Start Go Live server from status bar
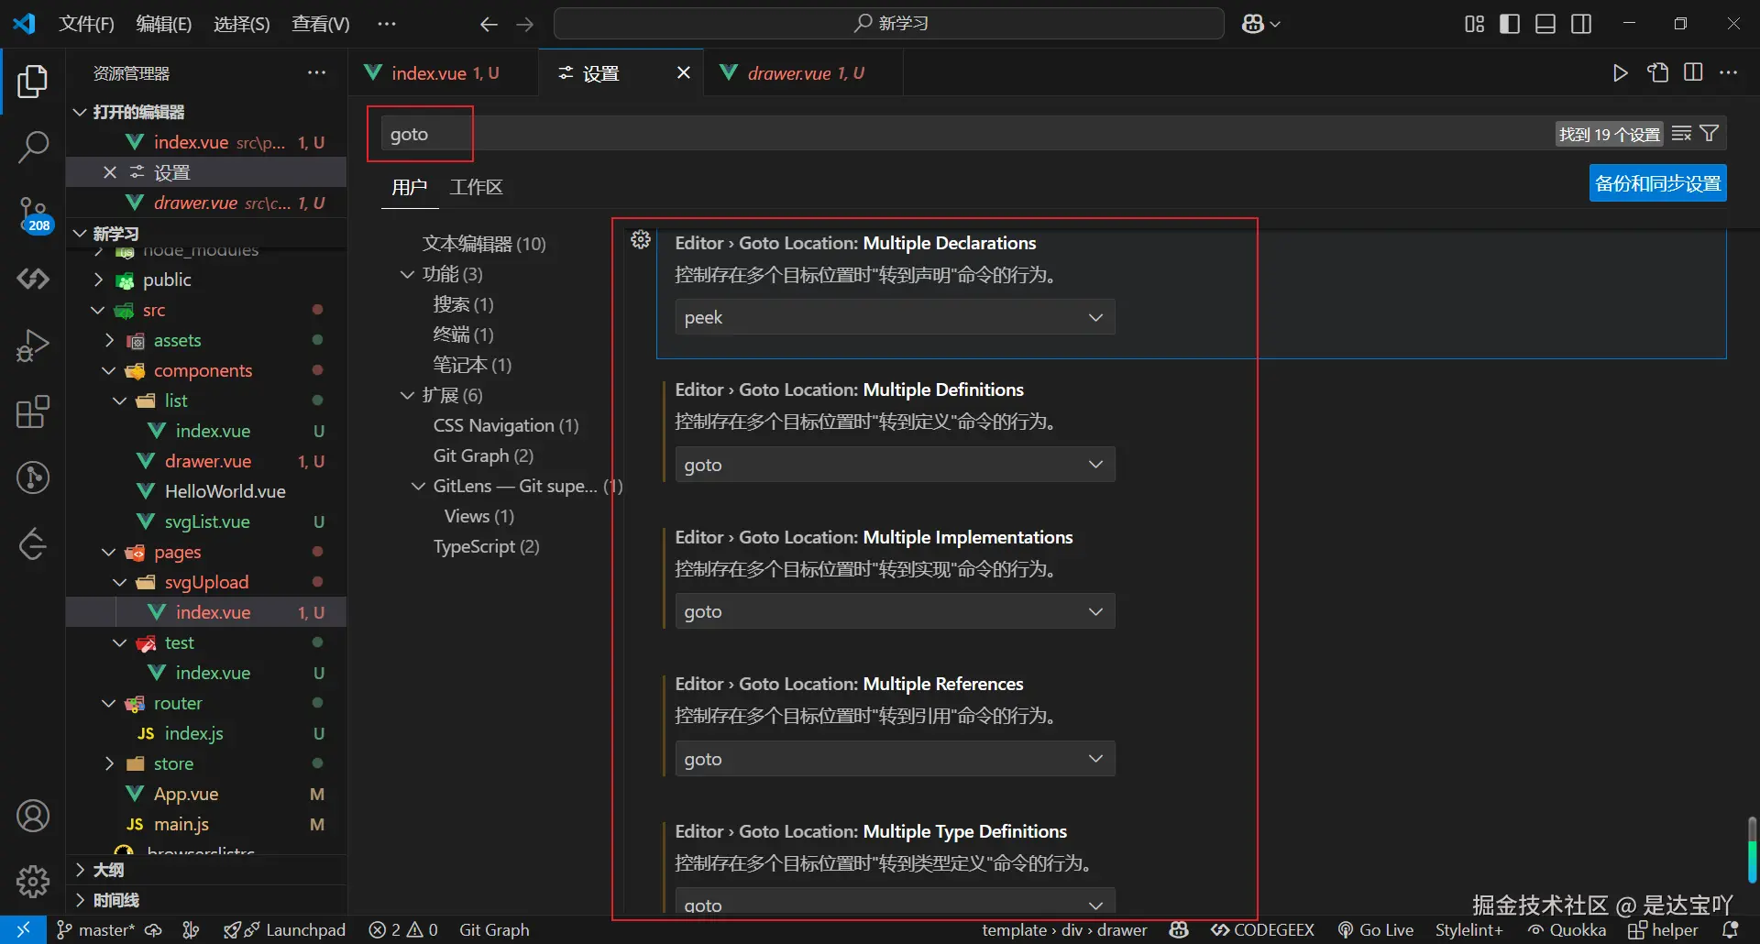Image resolution: width=1760 pixels, height=944 pixels. [x=1375, y=929]
